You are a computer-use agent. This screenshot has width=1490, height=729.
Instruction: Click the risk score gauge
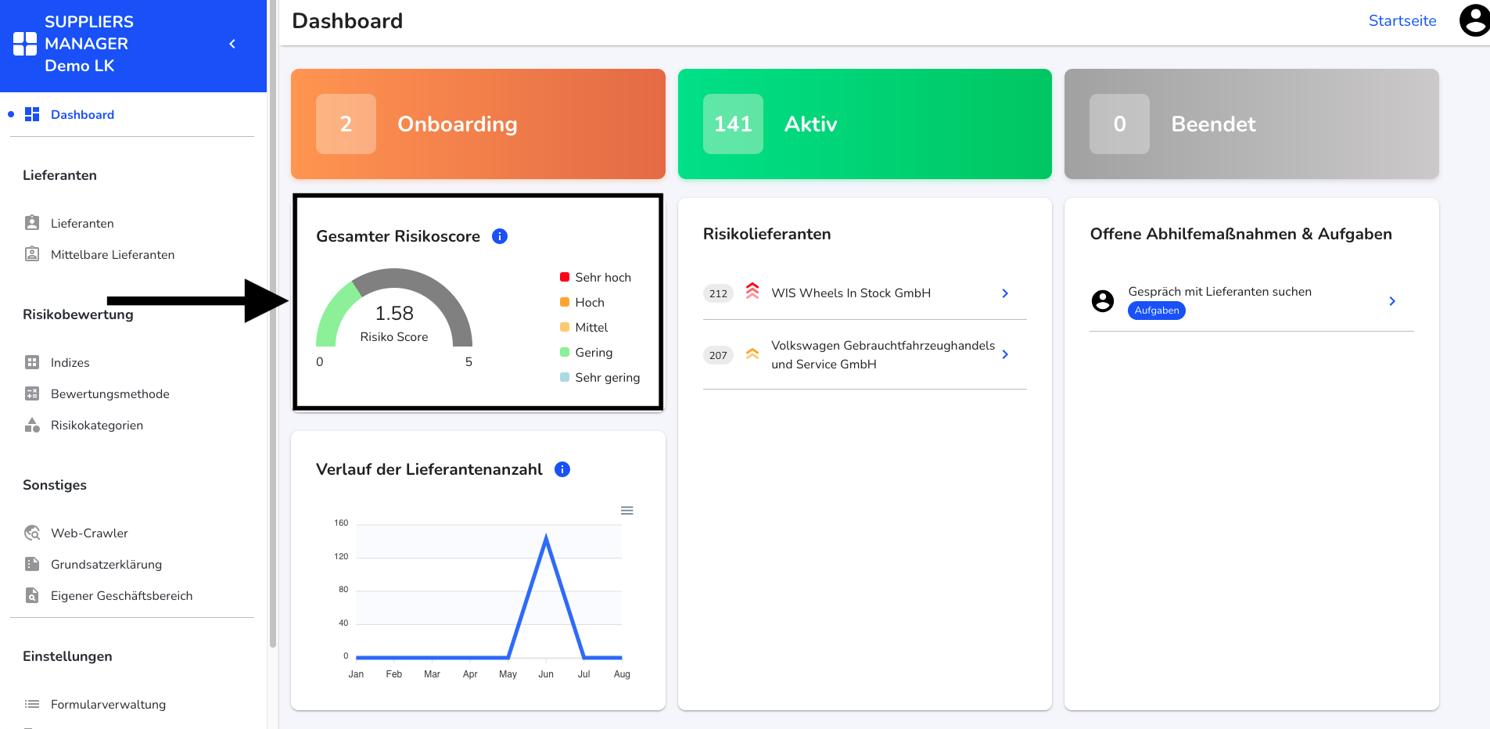point(394,307)
